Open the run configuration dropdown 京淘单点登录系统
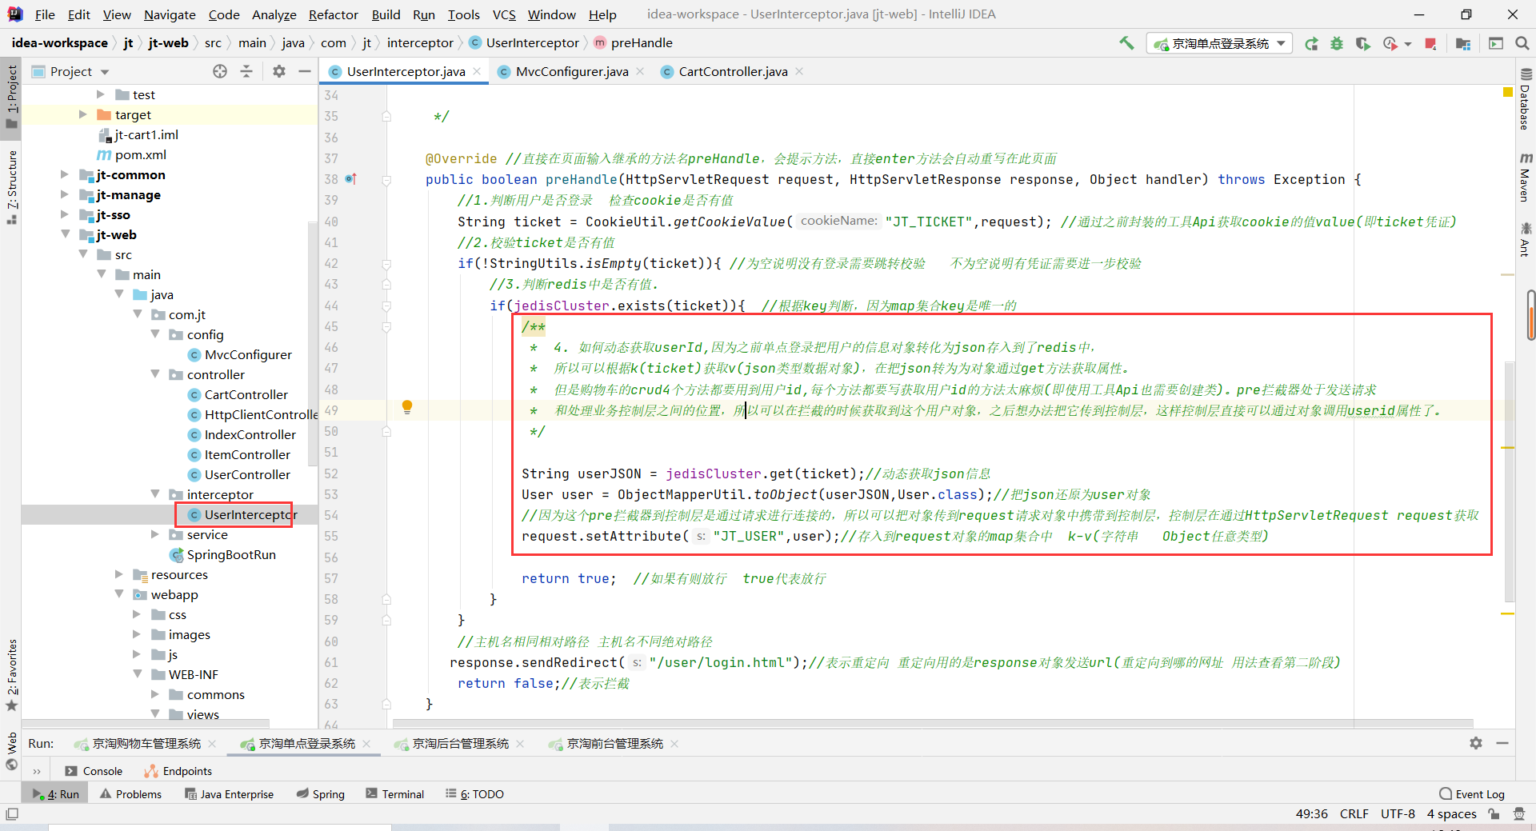This screenshot has height=831, width=1536. (1219, 43)
